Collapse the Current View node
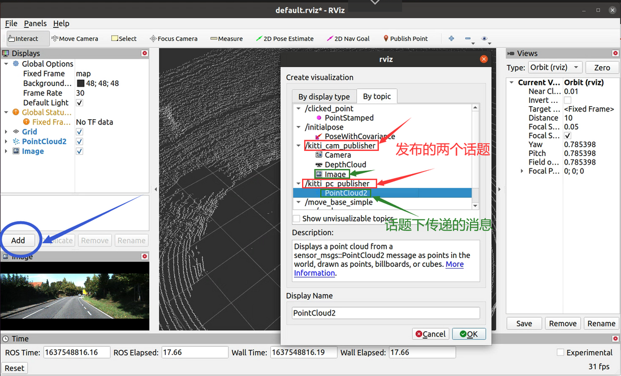The image size is (621, 376). click(511, 83)
